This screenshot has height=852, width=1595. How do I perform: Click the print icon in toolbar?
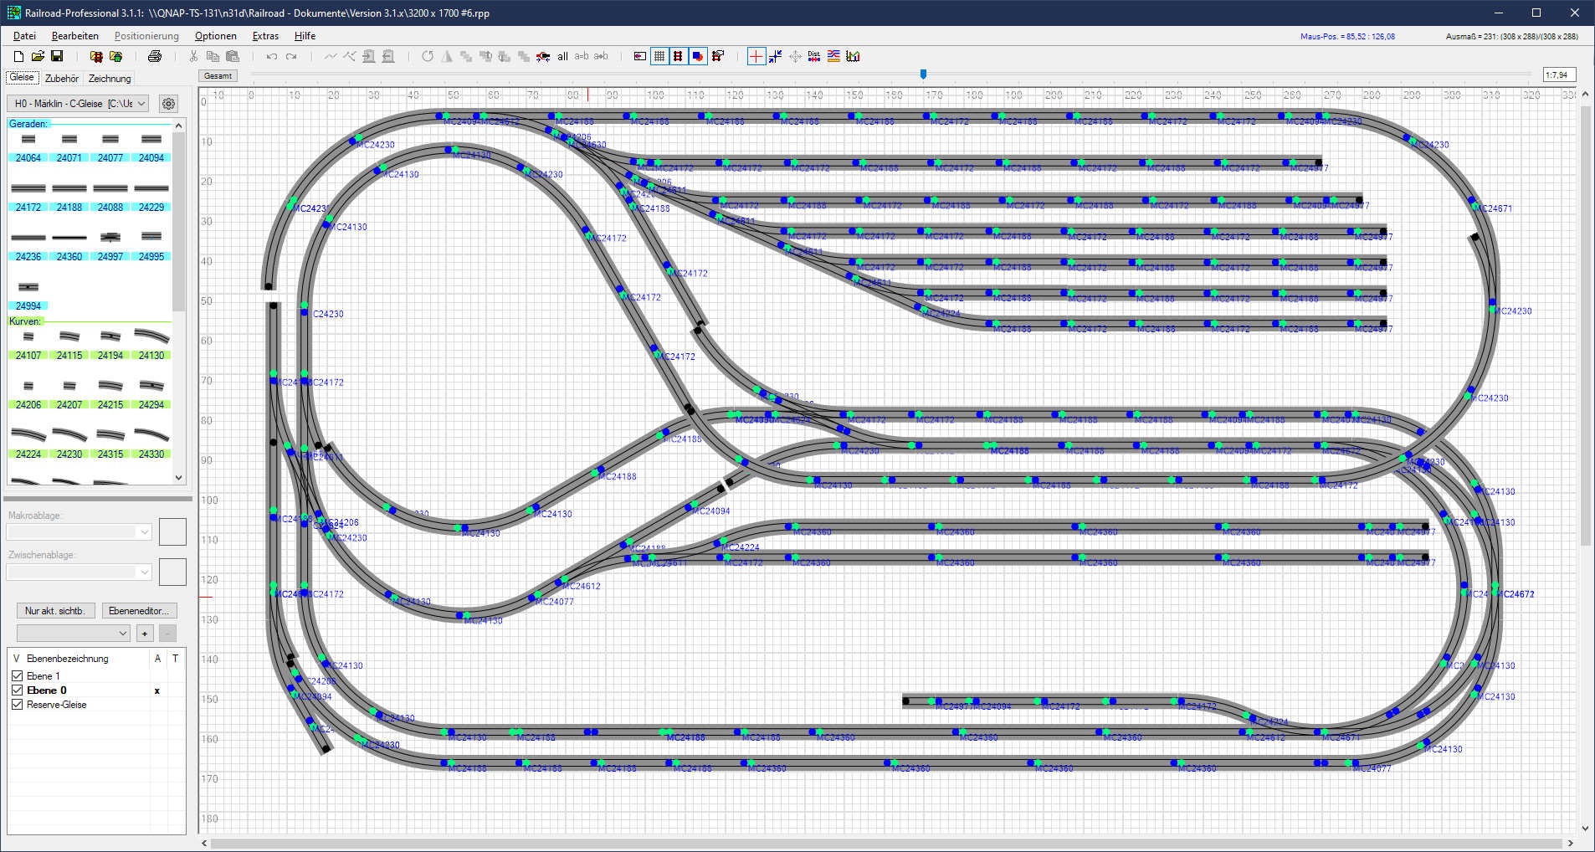click(x=155, y=56)
